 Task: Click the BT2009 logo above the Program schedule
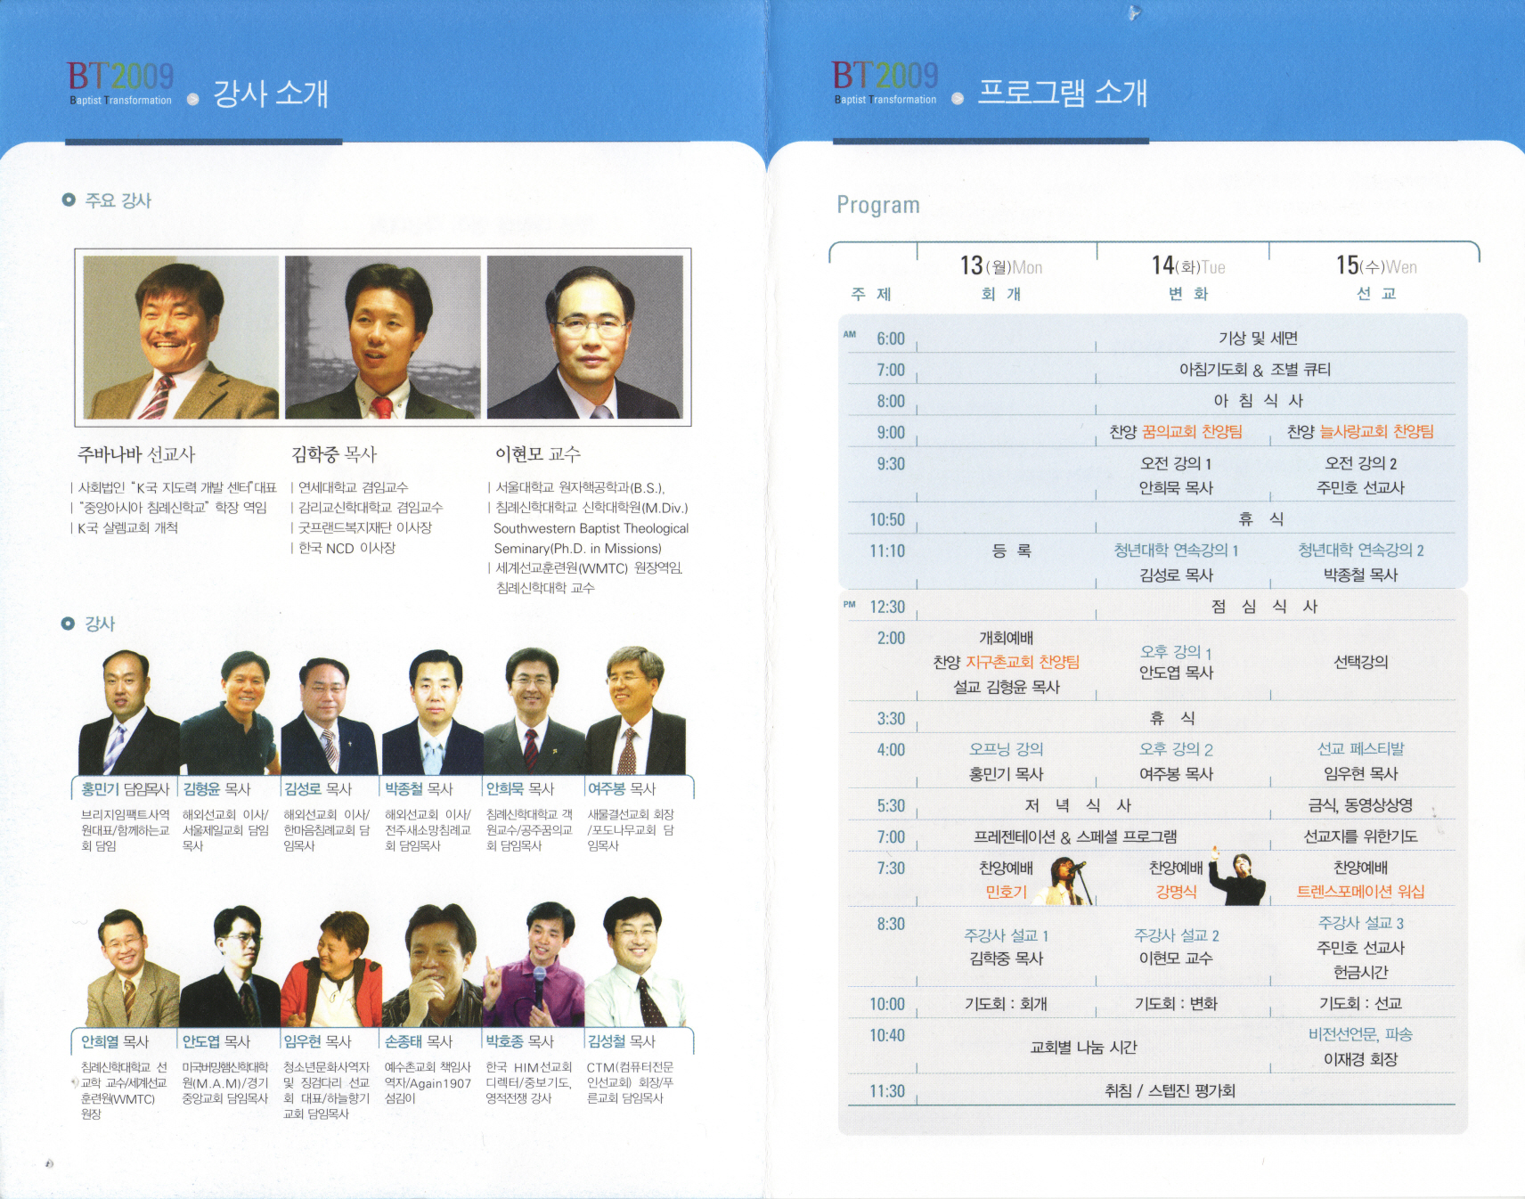(885, 82)
